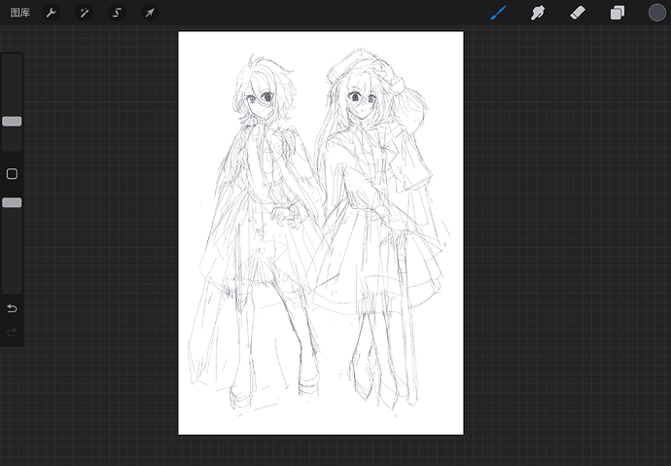Select the Smudge tool
This screenshot has height=466, width=671.
coord(538,13)
